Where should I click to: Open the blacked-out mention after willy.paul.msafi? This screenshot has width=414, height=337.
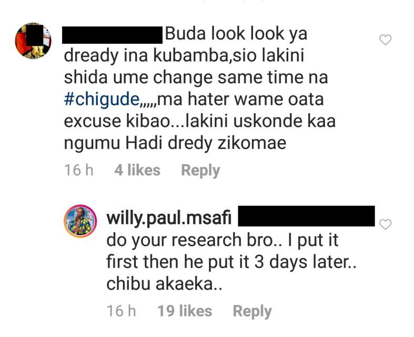click(306, 216)
